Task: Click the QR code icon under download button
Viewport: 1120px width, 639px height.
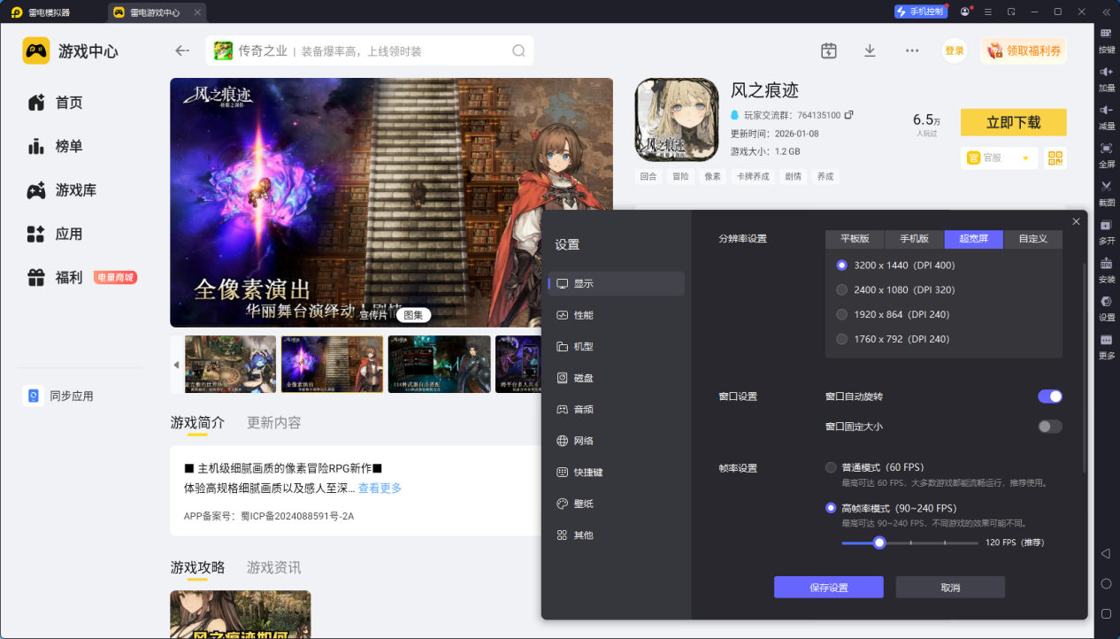Action: 1055,158
